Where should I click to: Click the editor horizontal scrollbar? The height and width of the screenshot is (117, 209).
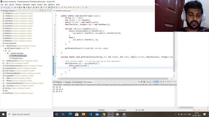[x=113, y=79]
